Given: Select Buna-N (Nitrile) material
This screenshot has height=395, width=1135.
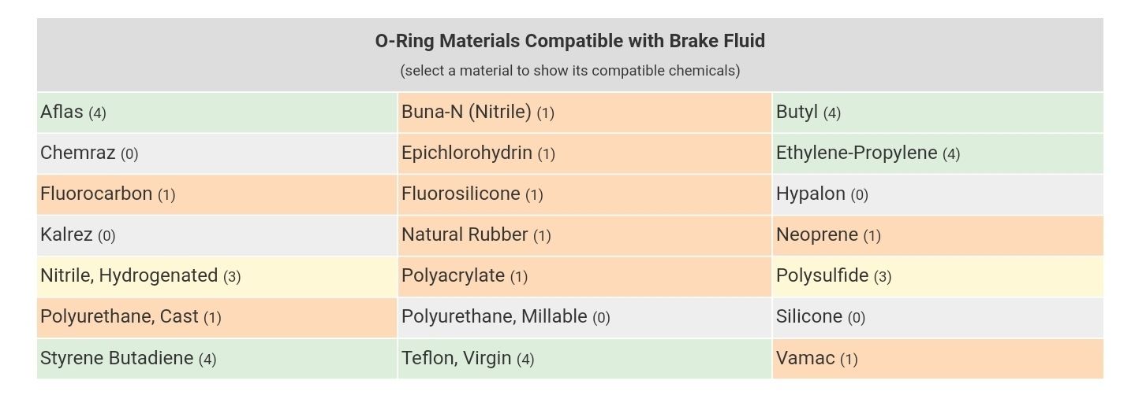Looking at the screenshot, I should (584, 113).
